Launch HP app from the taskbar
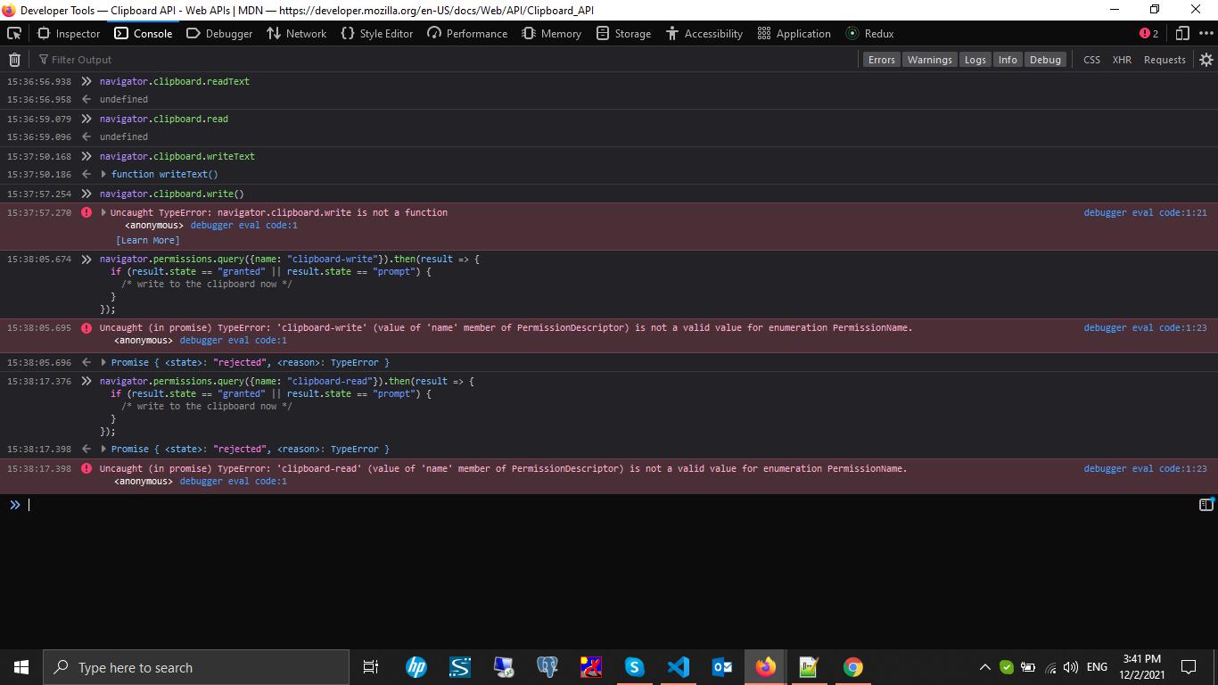1218x685 pixels. (x=416, y=667)
